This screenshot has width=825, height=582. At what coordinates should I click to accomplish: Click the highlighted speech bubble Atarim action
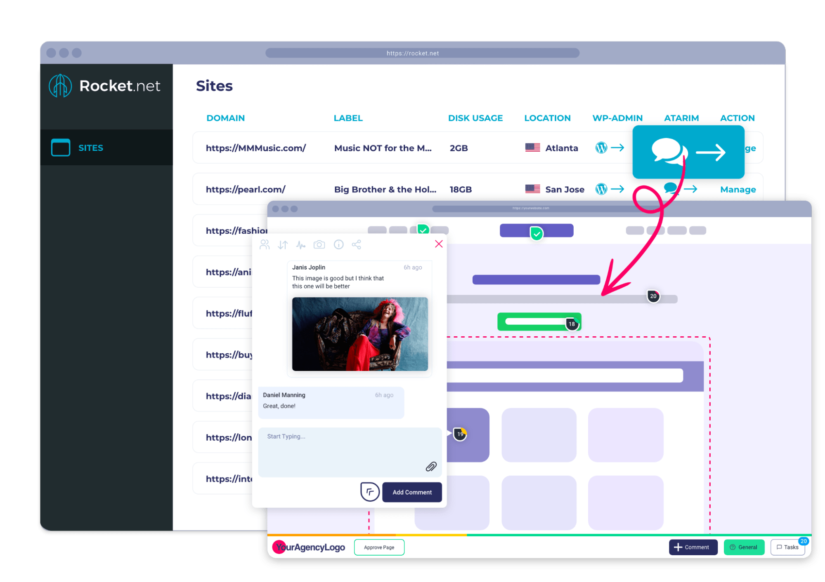point(688,152)
